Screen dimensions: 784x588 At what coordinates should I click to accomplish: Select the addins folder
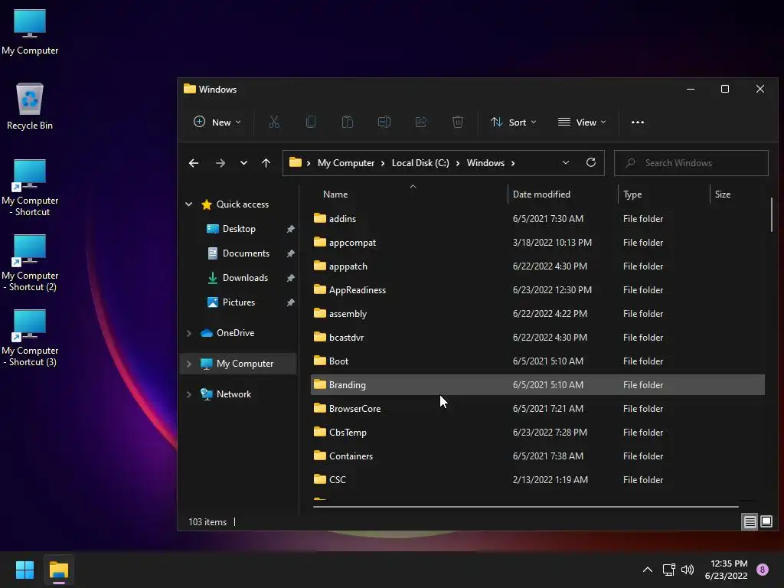[342, 218]
